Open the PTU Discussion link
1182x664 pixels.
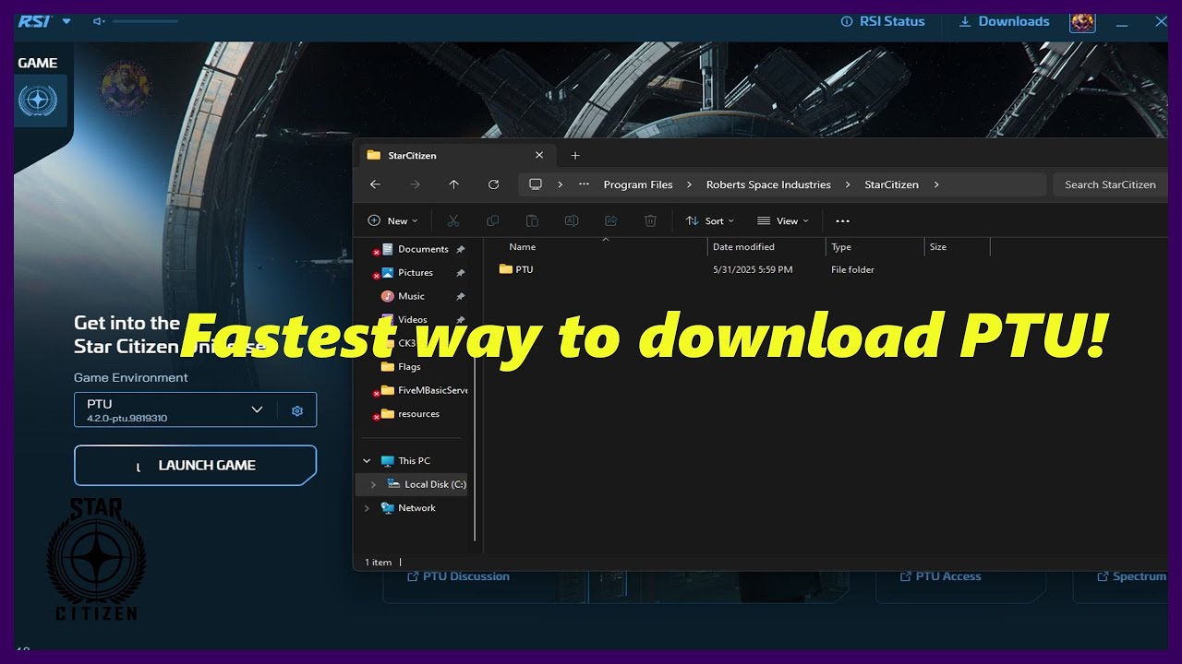point(459,576)
